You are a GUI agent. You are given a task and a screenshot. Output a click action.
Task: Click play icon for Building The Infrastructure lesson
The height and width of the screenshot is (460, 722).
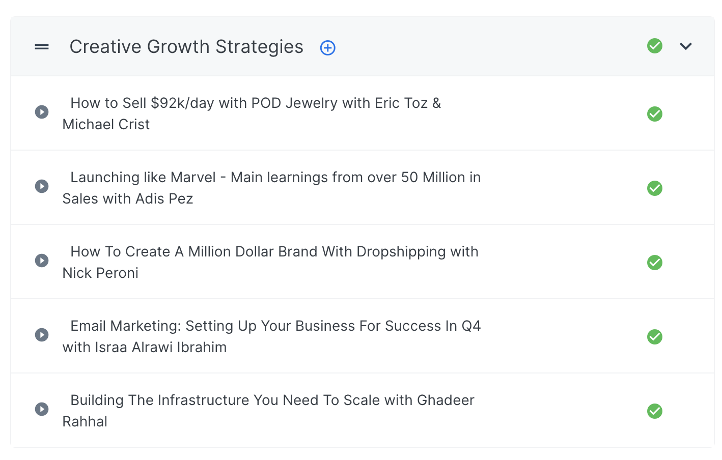[x=42, y=409]
